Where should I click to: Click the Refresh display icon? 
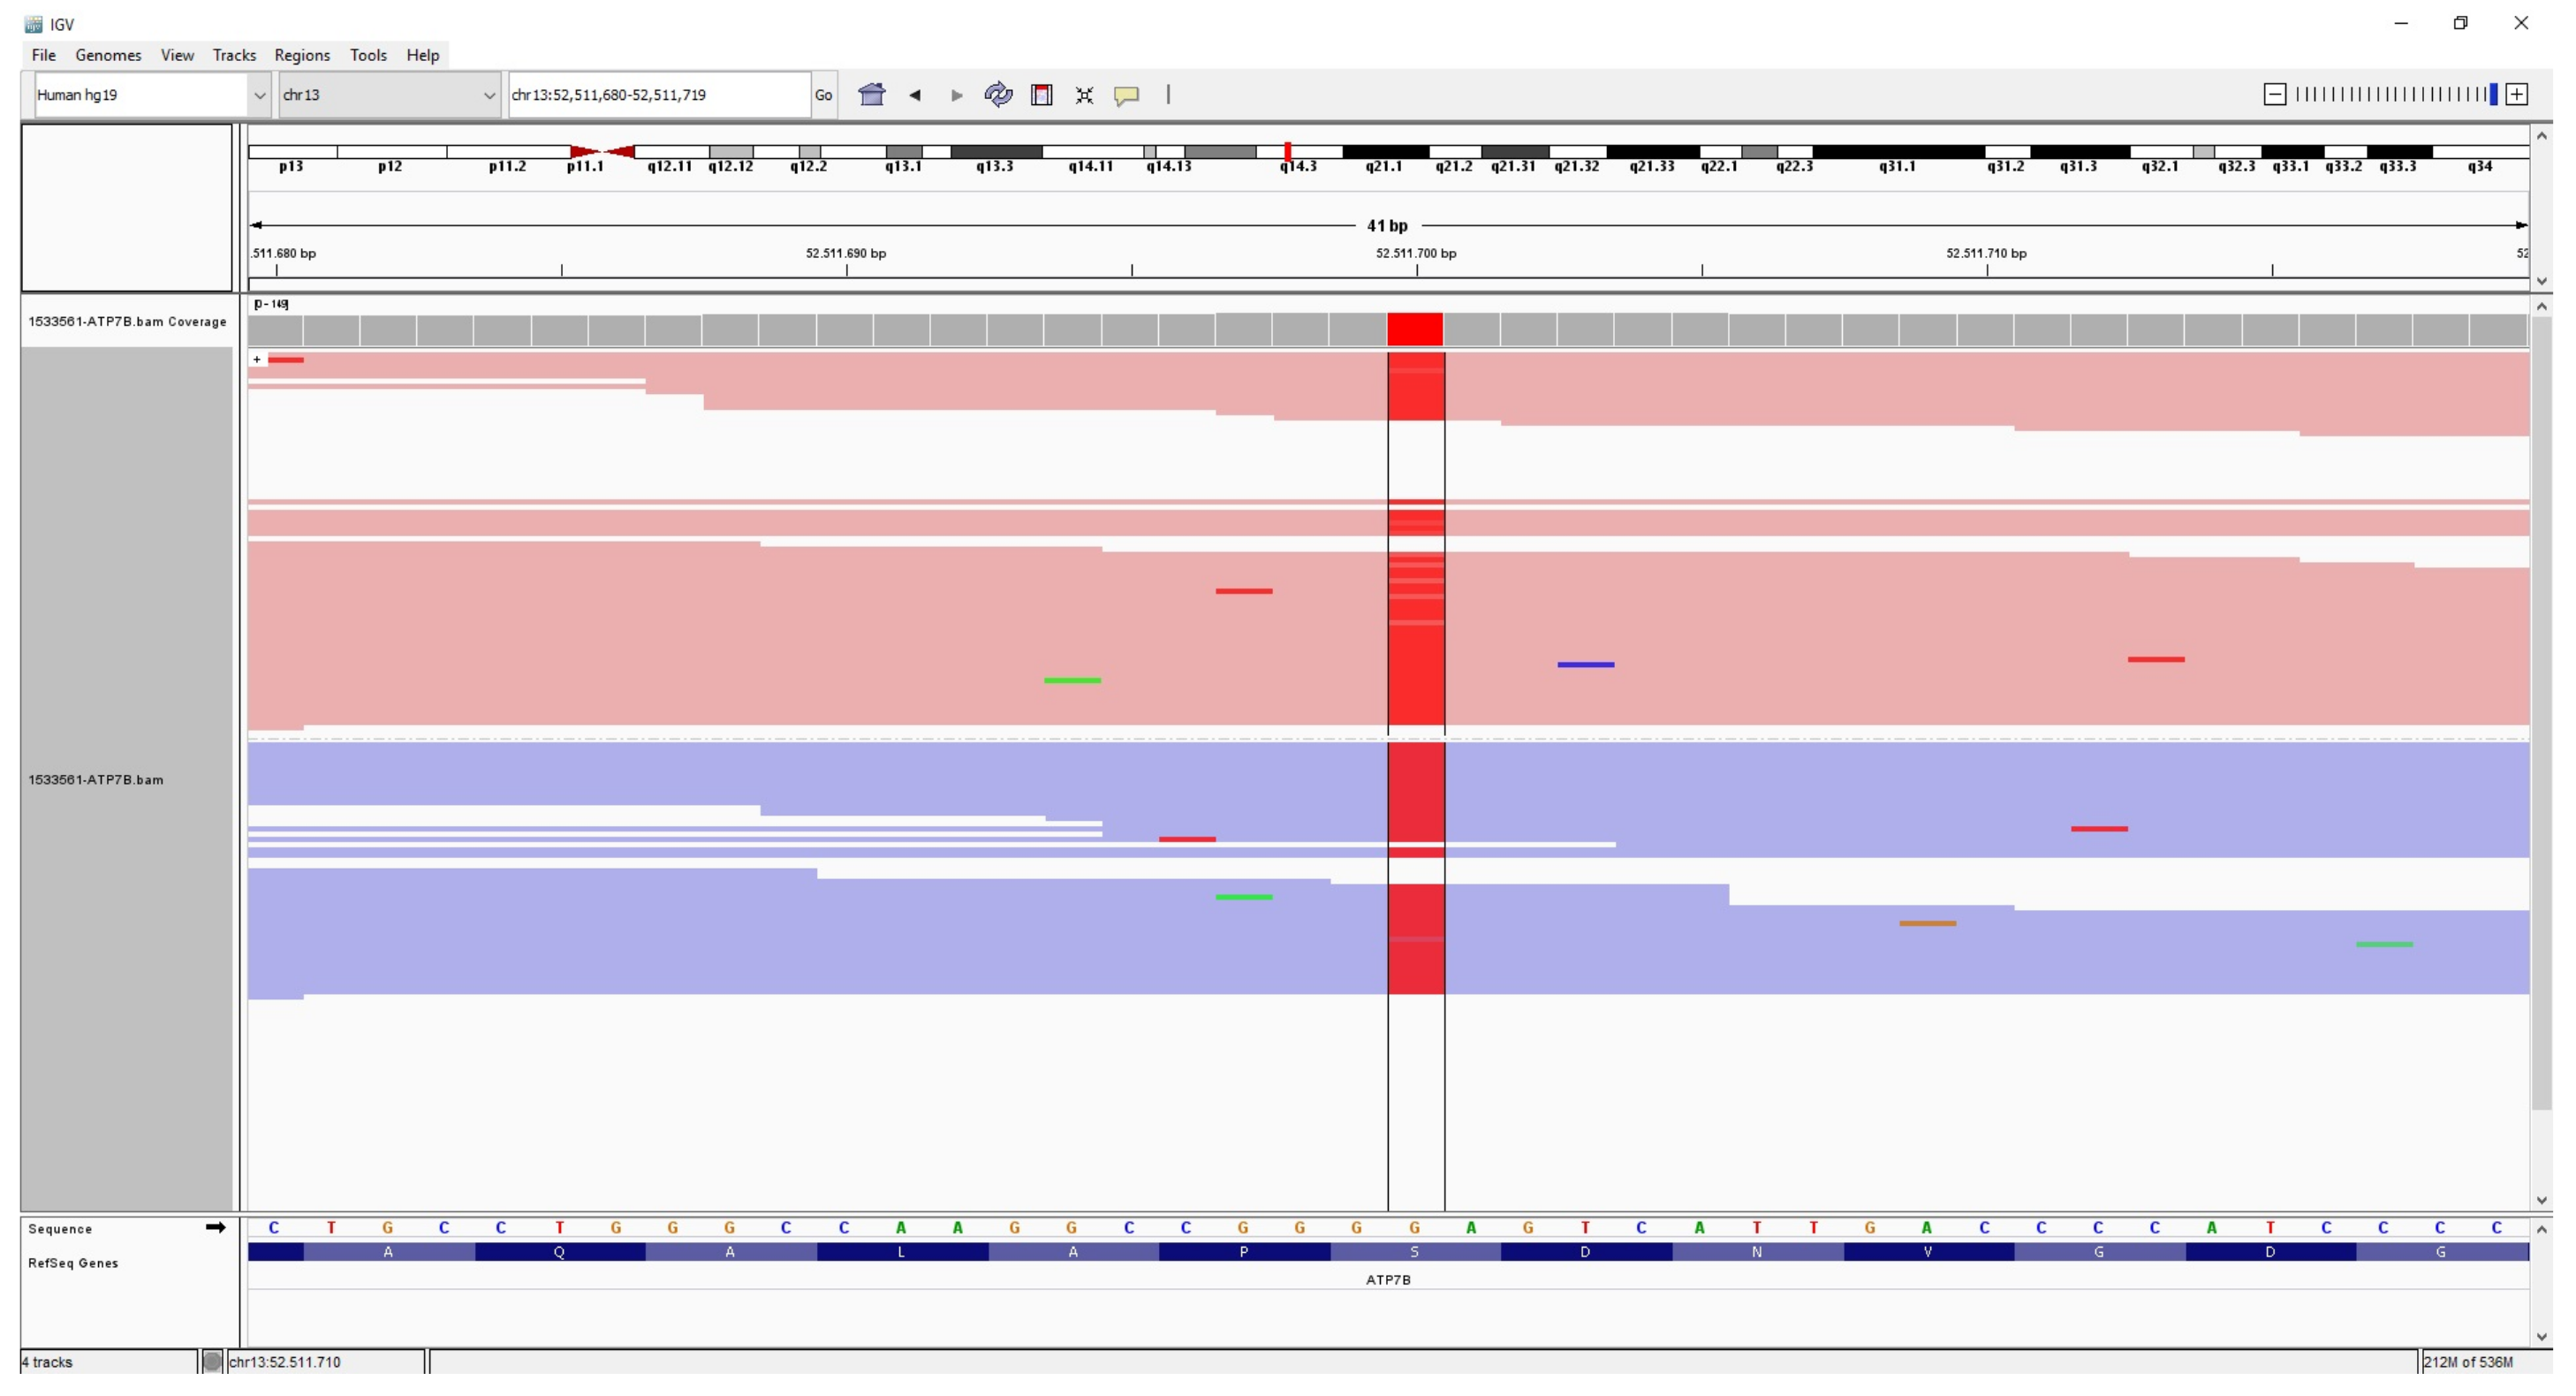tap(998, 95)
